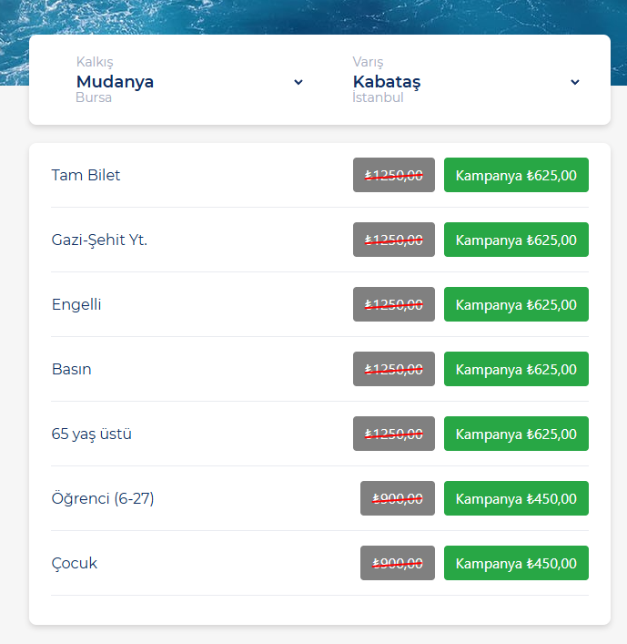This screenshot has height=644, width=627.
Task: Open the Varış Kabataş arrival dropdown
Action: pyautogui.click(x=466, y=80)
